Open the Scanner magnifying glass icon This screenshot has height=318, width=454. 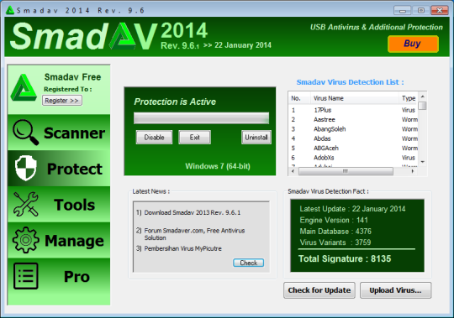tap(25, 133)
